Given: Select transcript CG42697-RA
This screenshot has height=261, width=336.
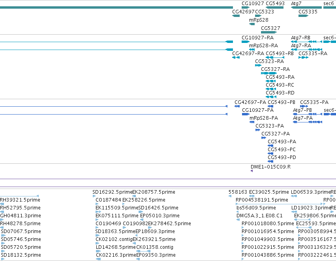Looking at the screenshot, I should point(236,57).
